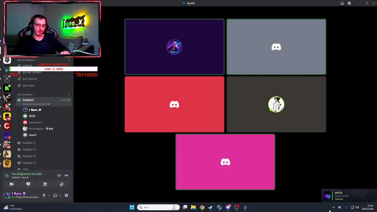Set channel status 'Bir kanal durumu belirle'
Screen dimensions: 377x212
point(36,104)
